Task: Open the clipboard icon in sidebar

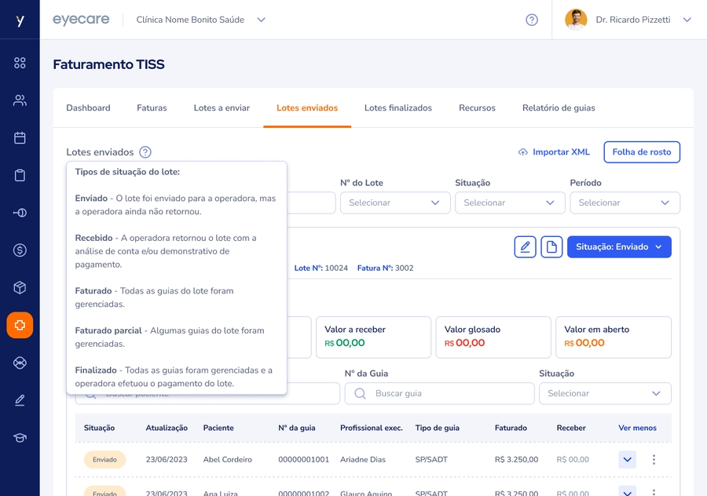Action: 20,176
